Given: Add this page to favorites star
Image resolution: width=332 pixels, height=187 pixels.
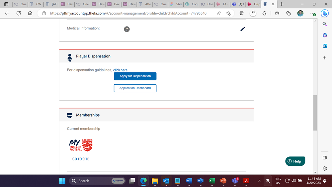Looking at the screenshot, I should tap(228, 13).
